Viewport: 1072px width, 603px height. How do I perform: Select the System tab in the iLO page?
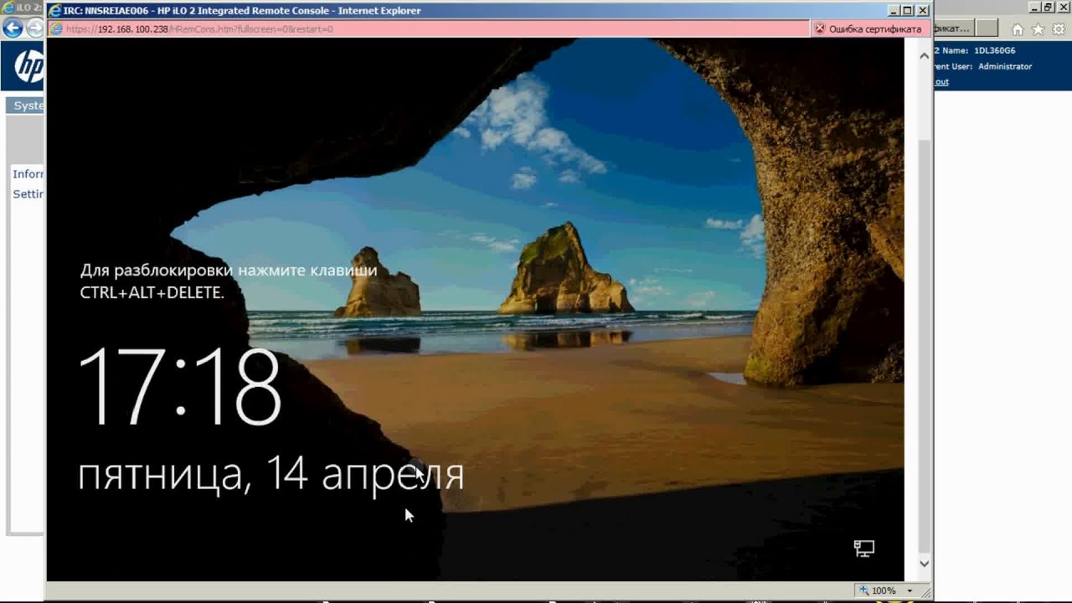tap(26, 106)
